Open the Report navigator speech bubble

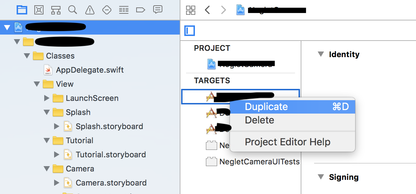[158, 10]
